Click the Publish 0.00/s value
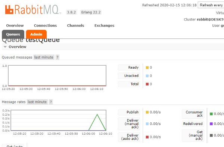Viewport: 224px width, 147px height. coord(155,112)
